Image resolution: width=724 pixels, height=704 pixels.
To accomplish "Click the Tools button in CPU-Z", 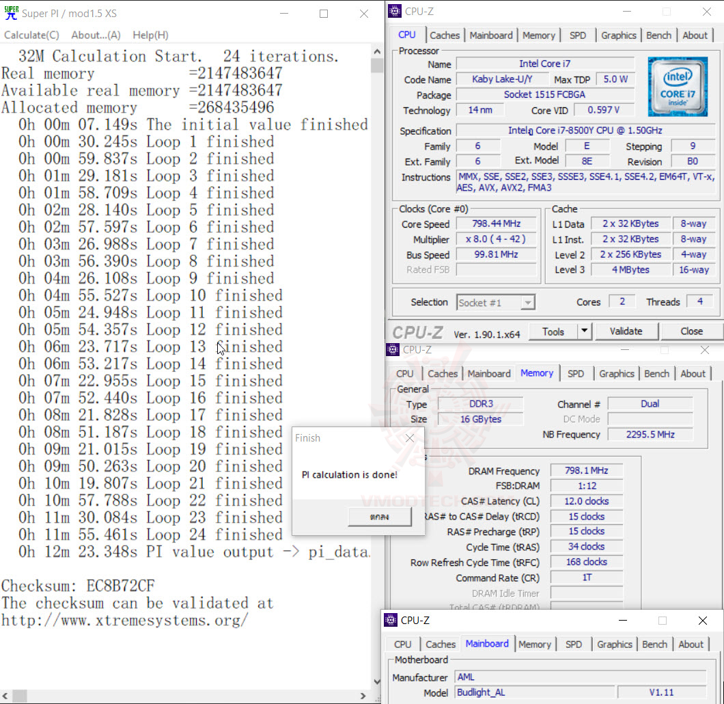I will tap(553, 331).
